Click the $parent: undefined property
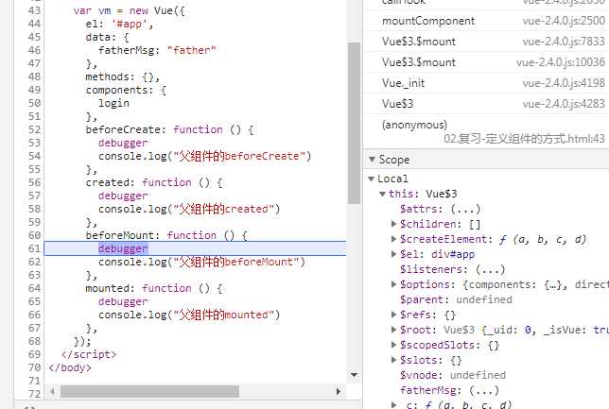This screenshot has width=609, height=409. coord(456,299)
